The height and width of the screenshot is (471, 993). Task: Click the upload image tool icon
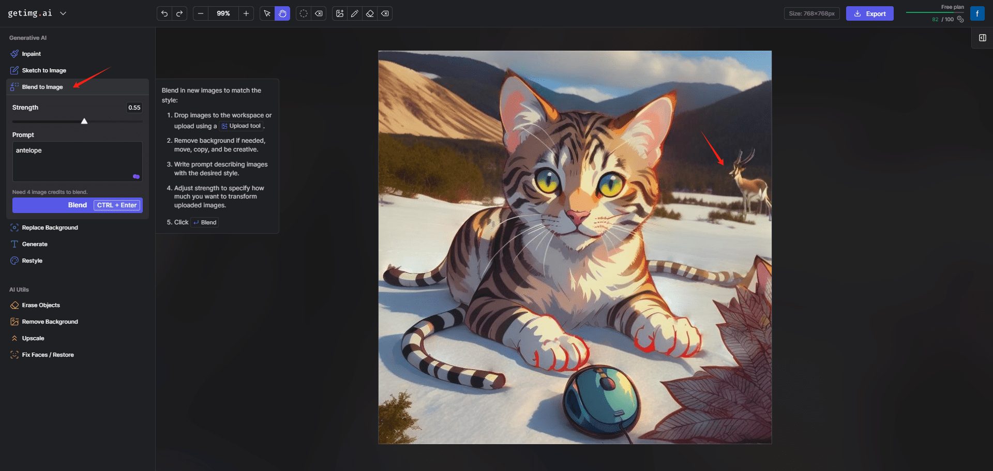340,13
